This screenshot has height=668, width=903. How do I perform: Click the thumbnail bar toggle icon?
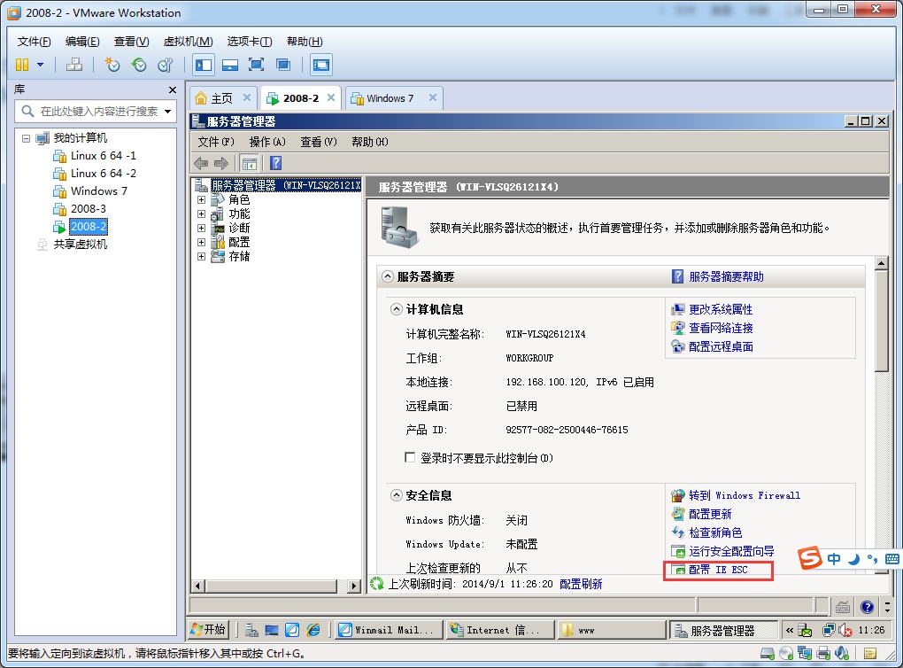(230, 65)
